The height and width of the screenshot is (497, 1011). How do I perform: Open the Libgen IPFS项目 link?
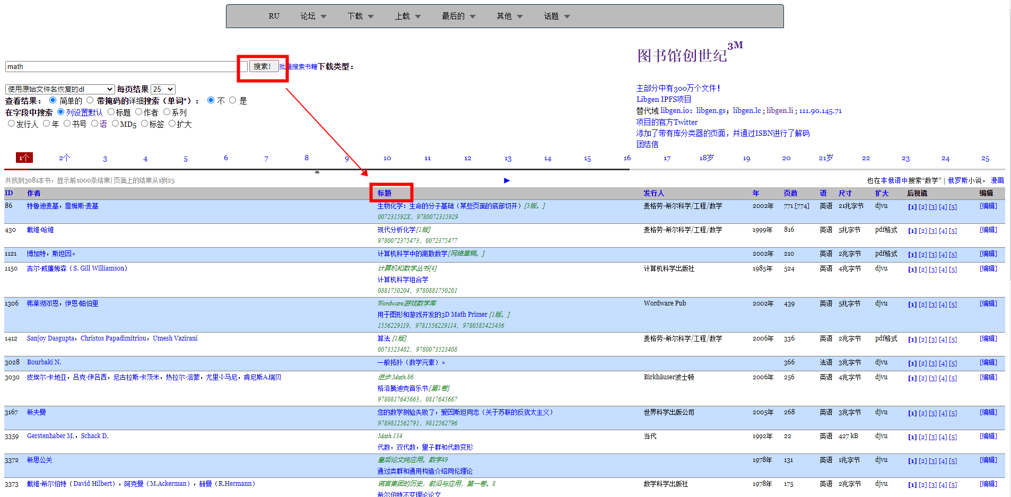(664, 99)
